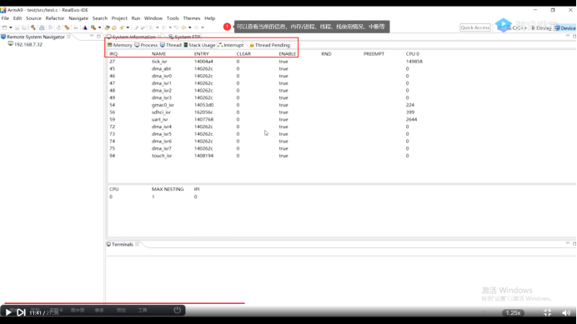
Task: Open the Edit menu
Action: coord(18,18)
